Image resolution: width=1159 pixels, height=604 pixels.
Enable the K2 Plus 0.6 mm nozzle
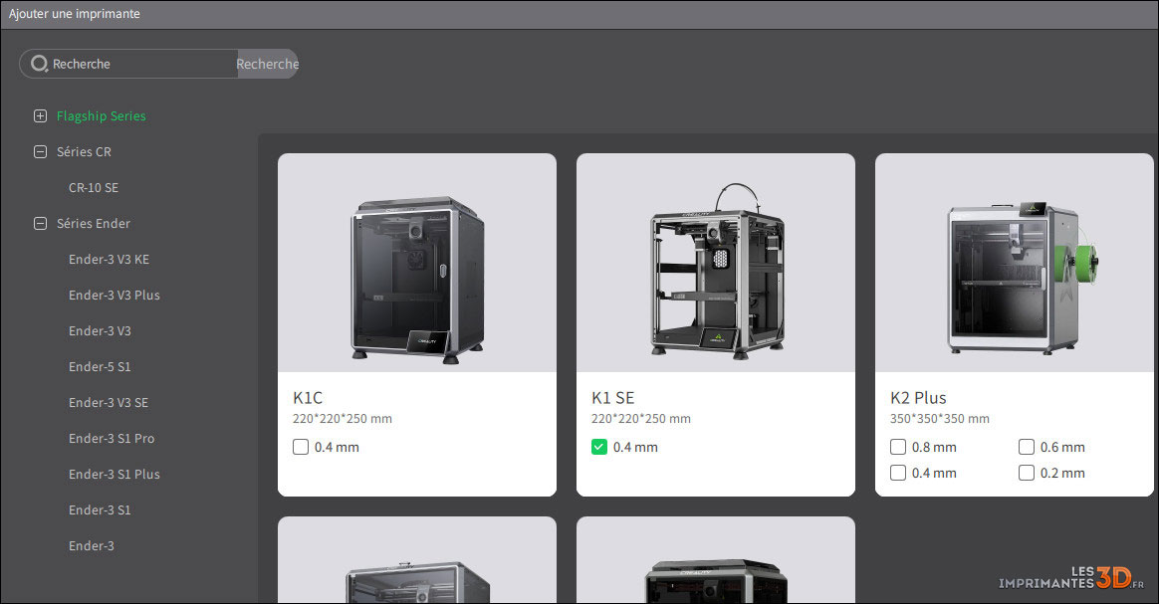tap(1027, 447)
